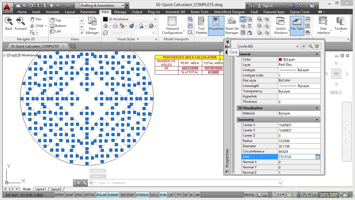Image resolution: width=355 pixels, height=200 pixels.
Task: Toggle the Properties palette ribbon button
Action: tap(216, 26)
